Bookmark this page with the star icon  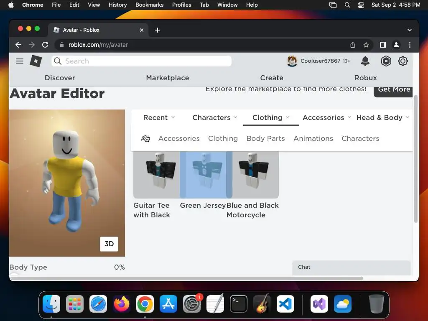coord(366,45)
